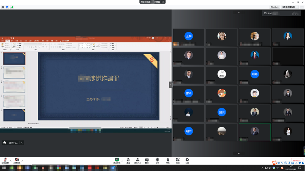Open the 设置 settings gear

pos(187,160)
